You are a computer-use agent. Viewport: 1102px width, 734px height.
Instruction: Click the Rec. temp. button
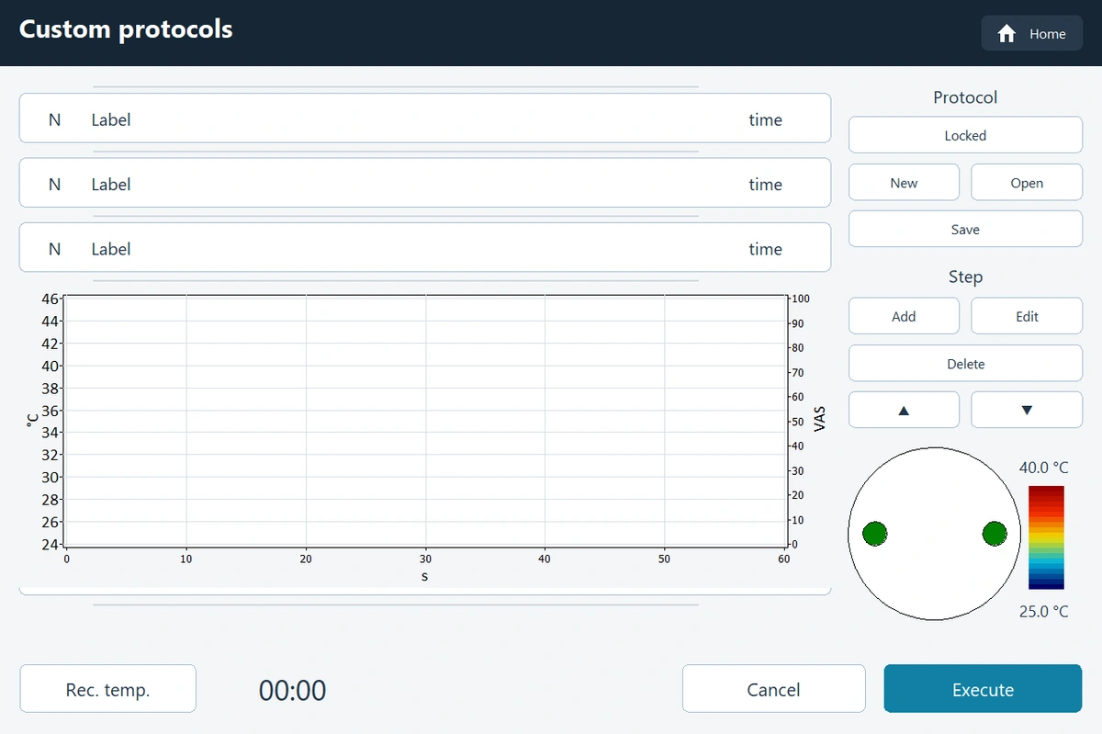coord(108,689)
